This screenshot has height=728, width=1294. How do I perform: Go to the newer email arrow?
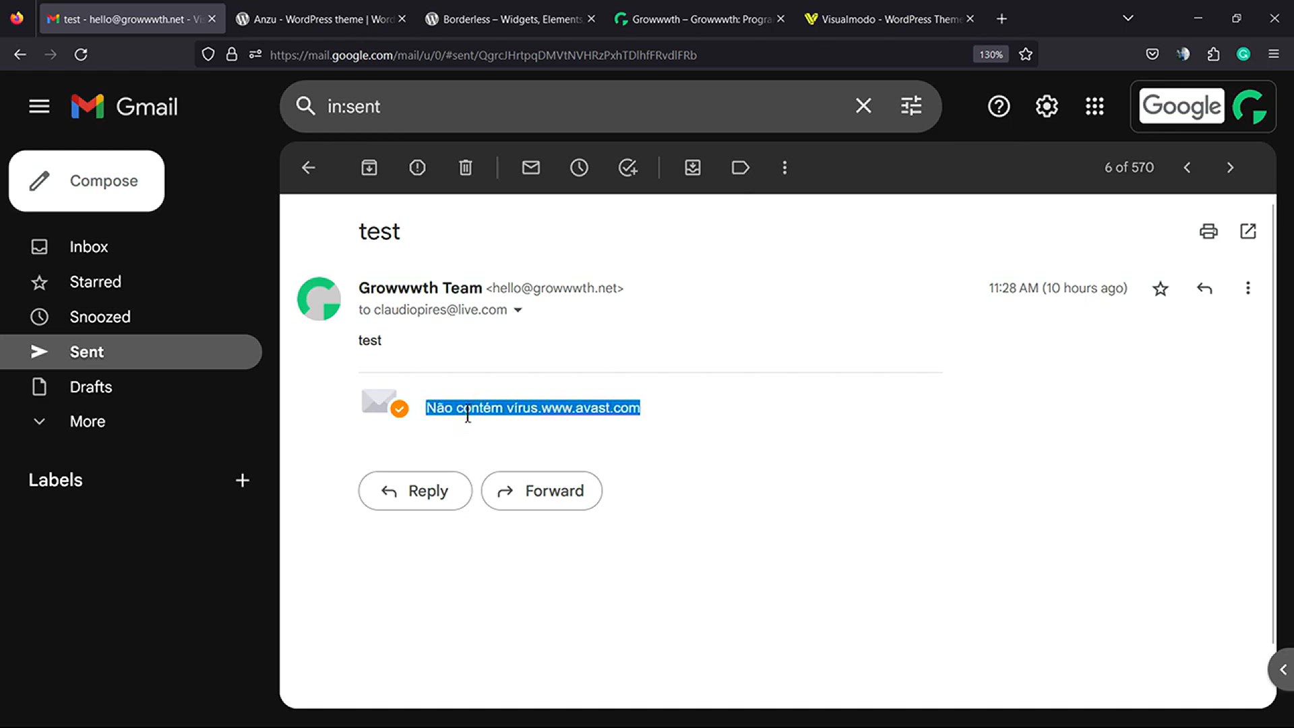(1187, 167)
